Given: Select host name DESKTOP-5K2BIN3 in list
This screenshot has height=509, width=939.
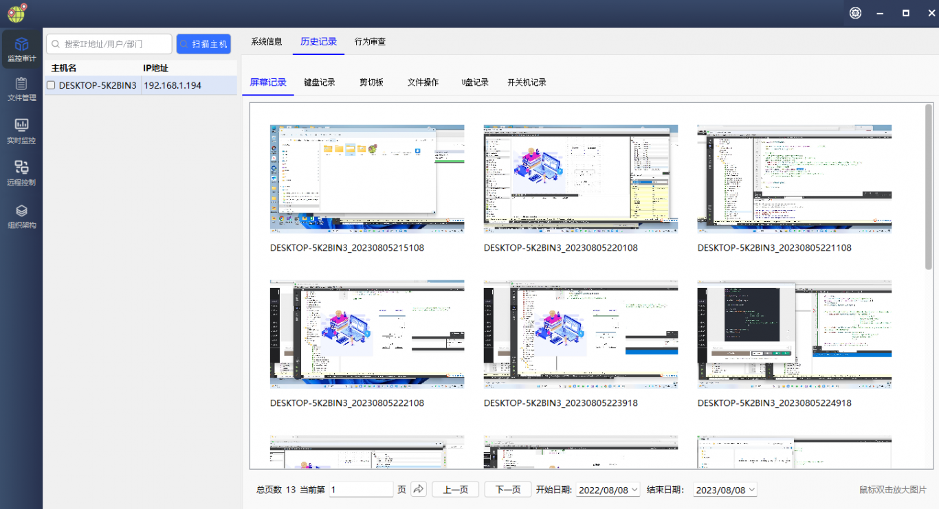Looking at the screenshot, I should (98, 85).
